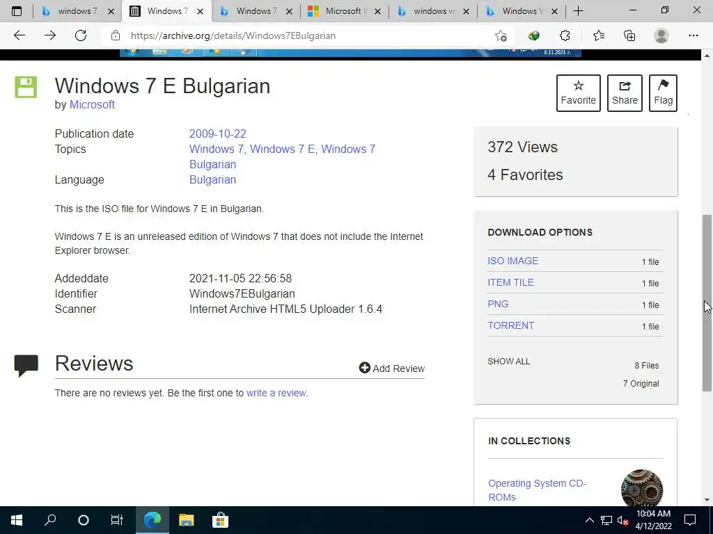Open the Favorites list icon
This screenshot has height=534, width=713.
pyautogui.click(x=599, y=35)
